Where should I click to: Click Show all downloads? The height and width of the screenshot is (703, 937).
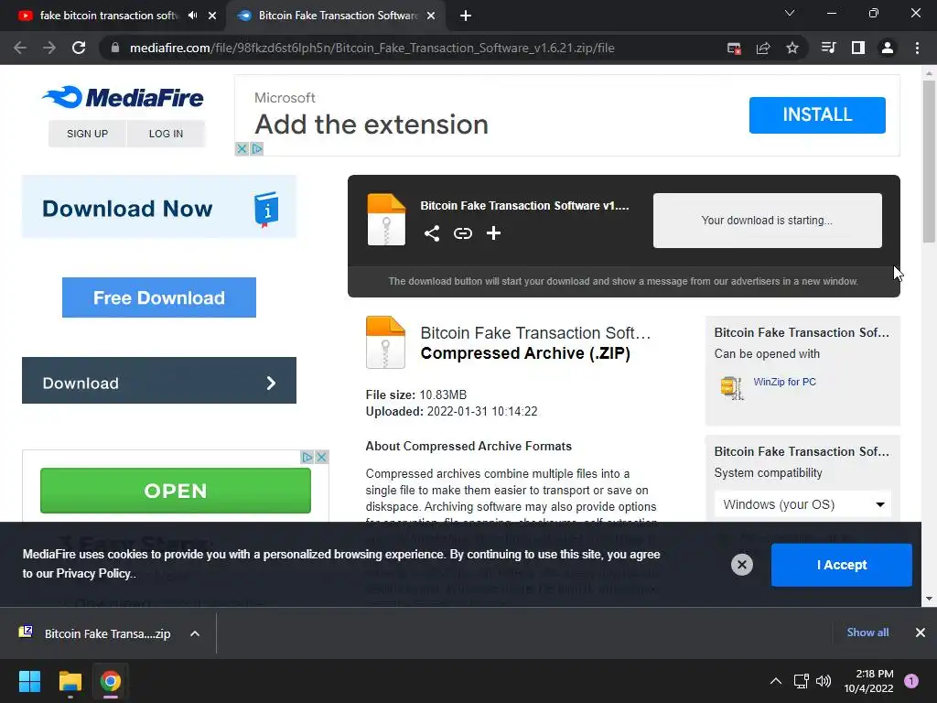tap(867, 633)
